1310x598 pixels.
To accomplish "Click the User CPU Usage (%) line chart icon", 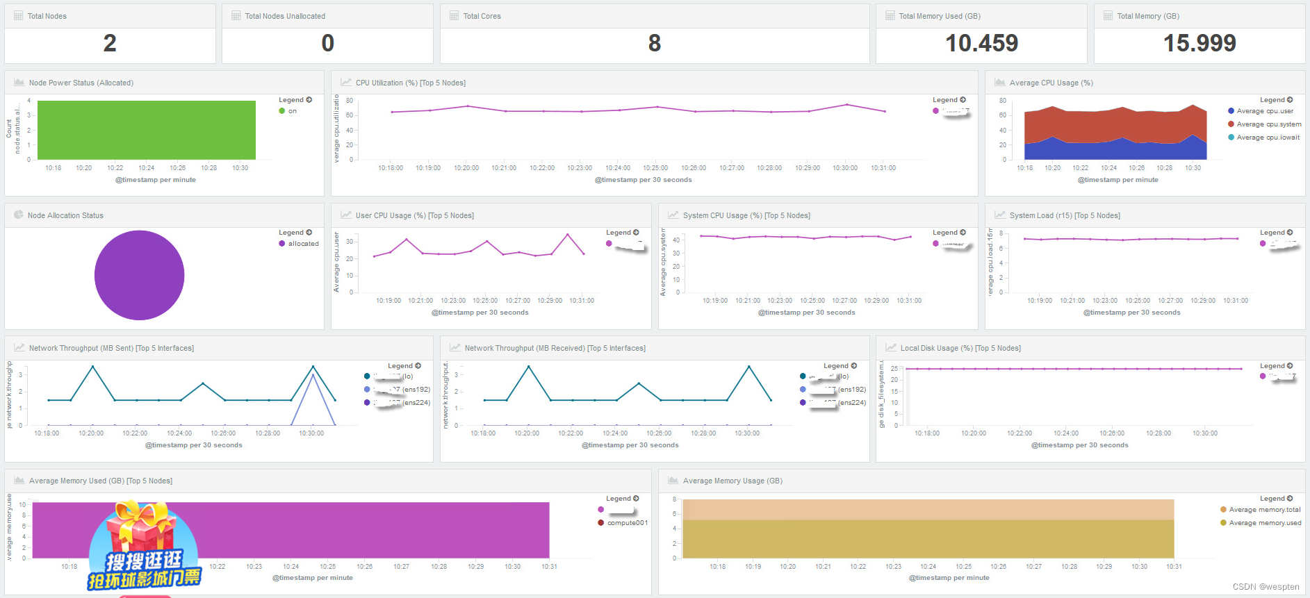I will pos(345,215).
